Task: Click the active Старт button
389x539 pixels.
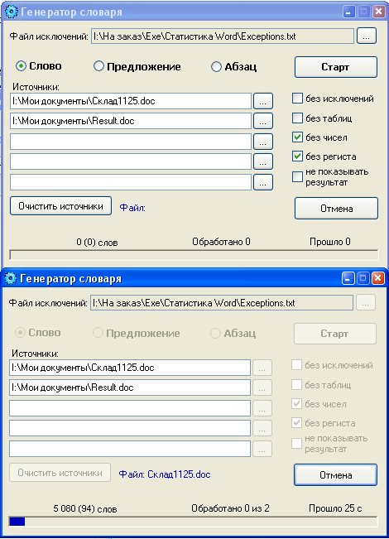Action: point(336,67)
